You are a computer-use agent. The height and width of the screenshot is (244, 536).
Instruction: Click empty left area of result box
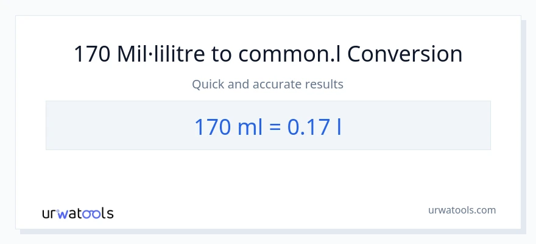click(110, 126)
